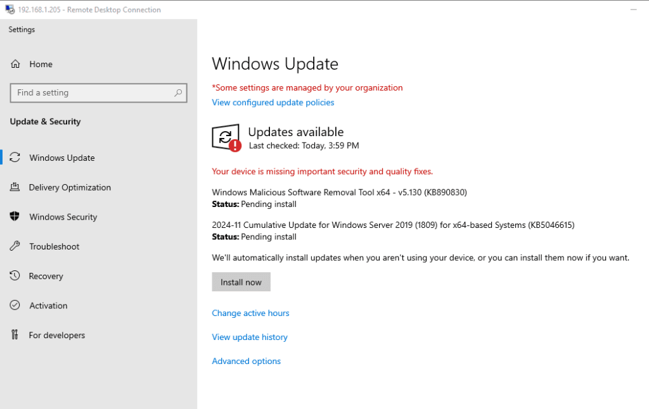Minimize the Remote Desktop Connection window

click(633, 9)
